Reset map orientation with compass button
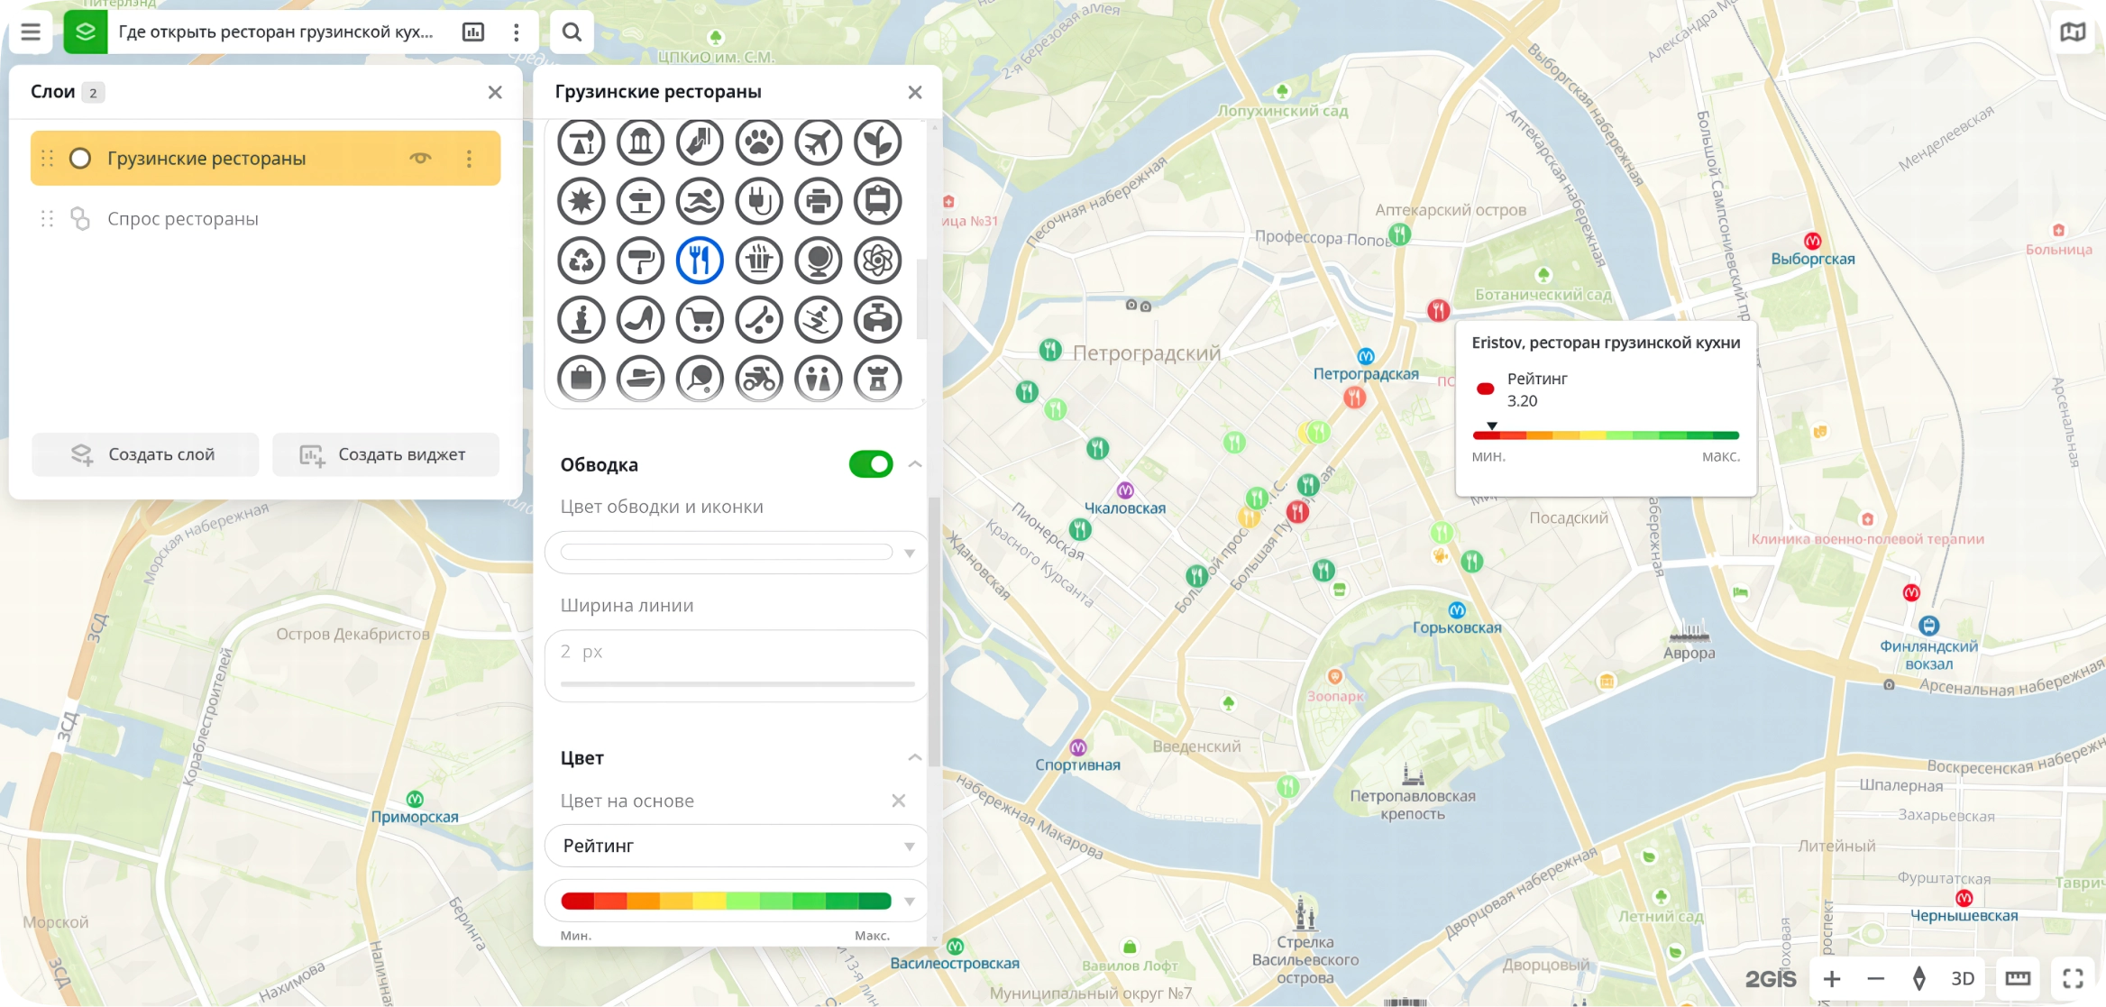The image size is (2106, 1007). [1919, 979]
